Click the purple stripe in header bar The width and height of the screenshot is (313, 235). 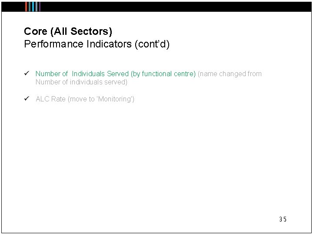tap(40, 7)
